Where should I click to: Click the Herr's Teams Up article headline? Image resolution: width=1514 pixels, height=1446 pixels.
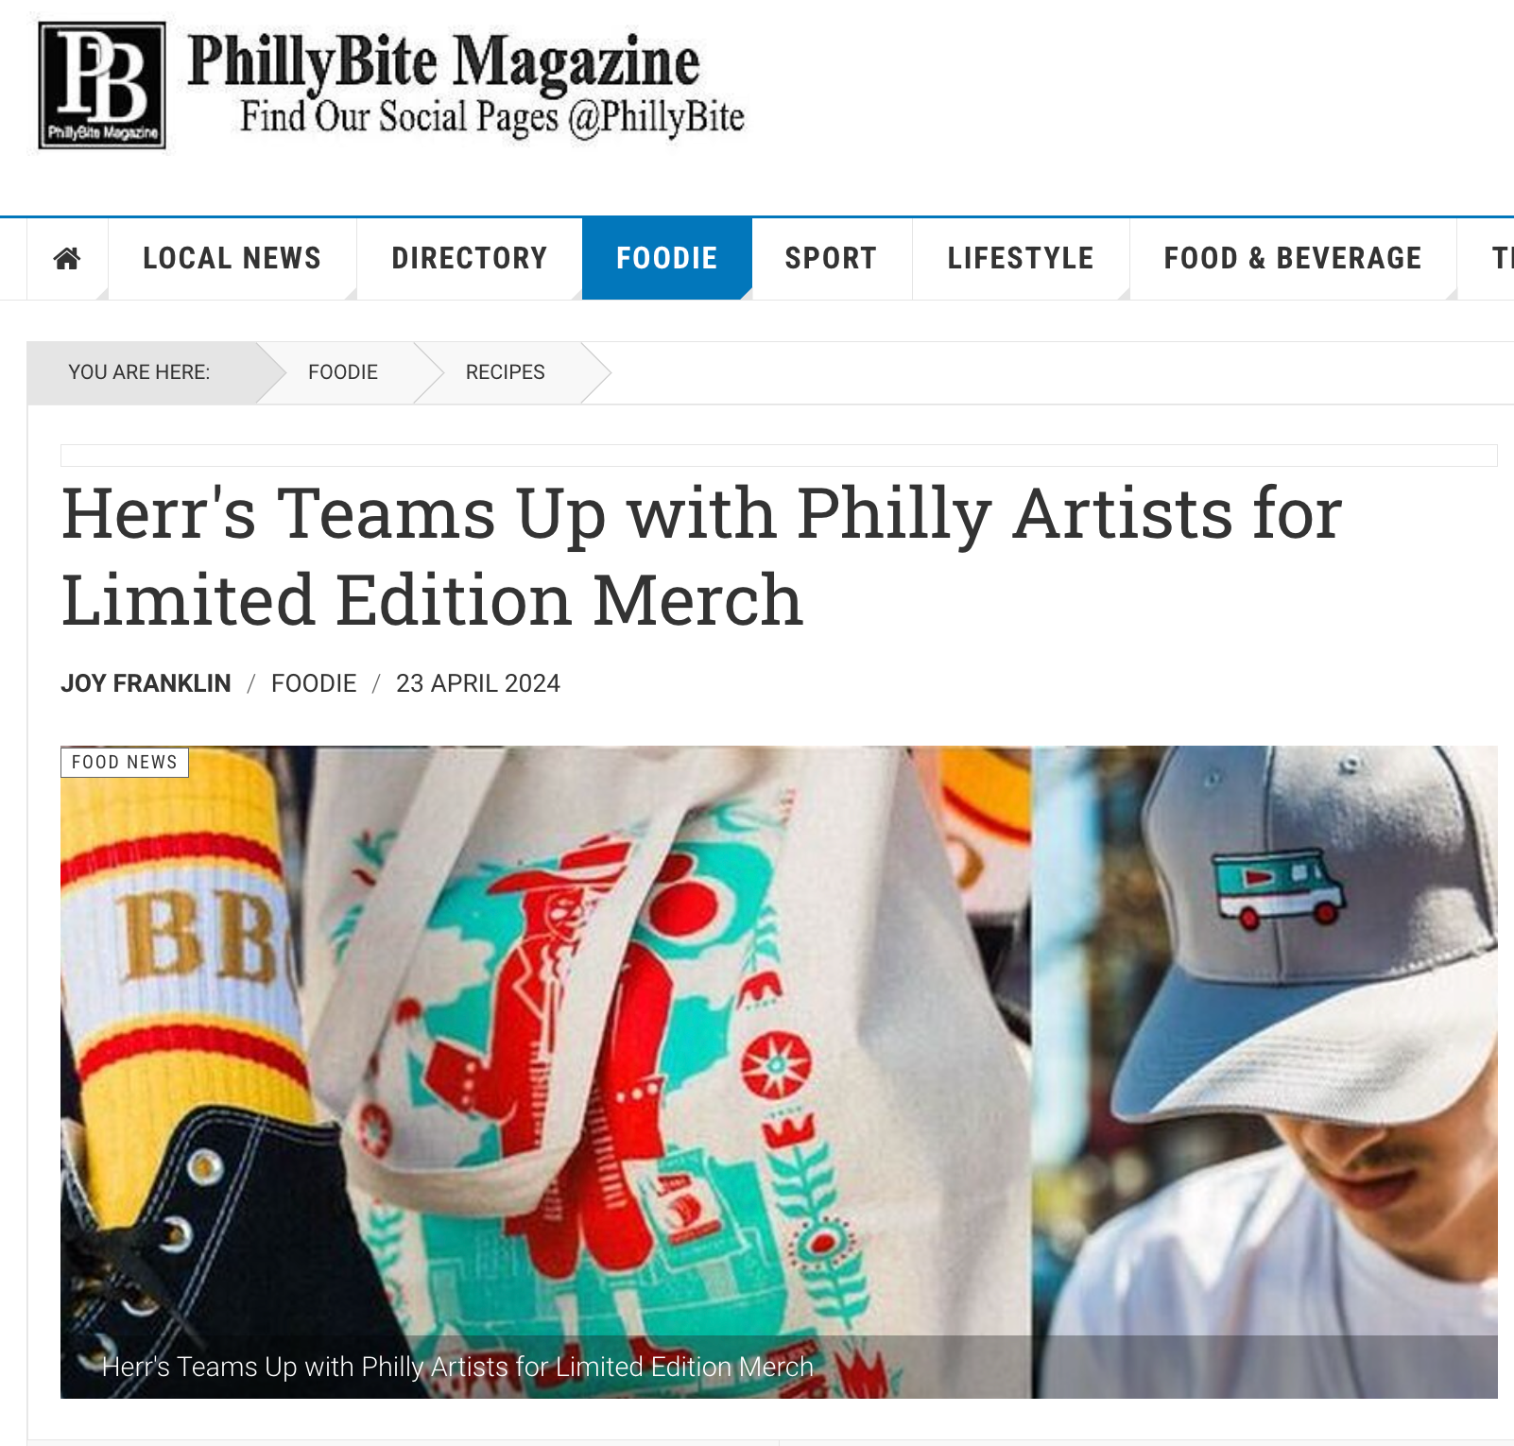point(701,556)
